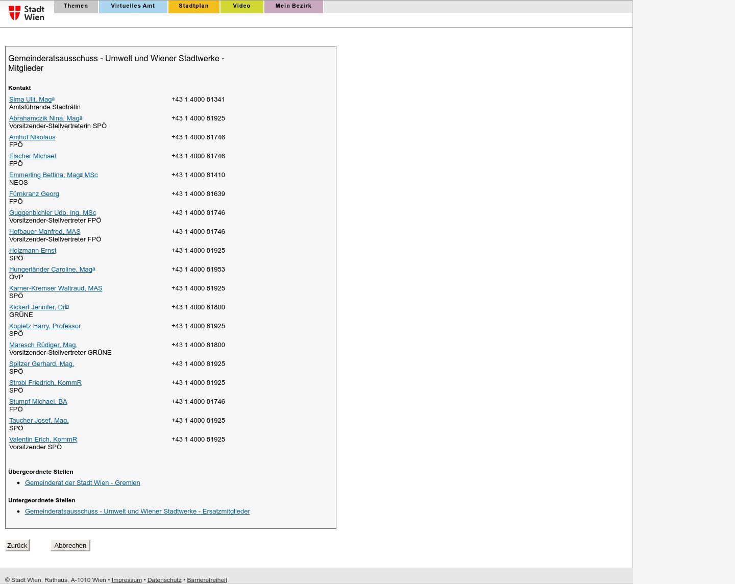The height and width of the screenshot is (584, 735).
Task: Switch to the Stadtplan tab
Action: 194,6
